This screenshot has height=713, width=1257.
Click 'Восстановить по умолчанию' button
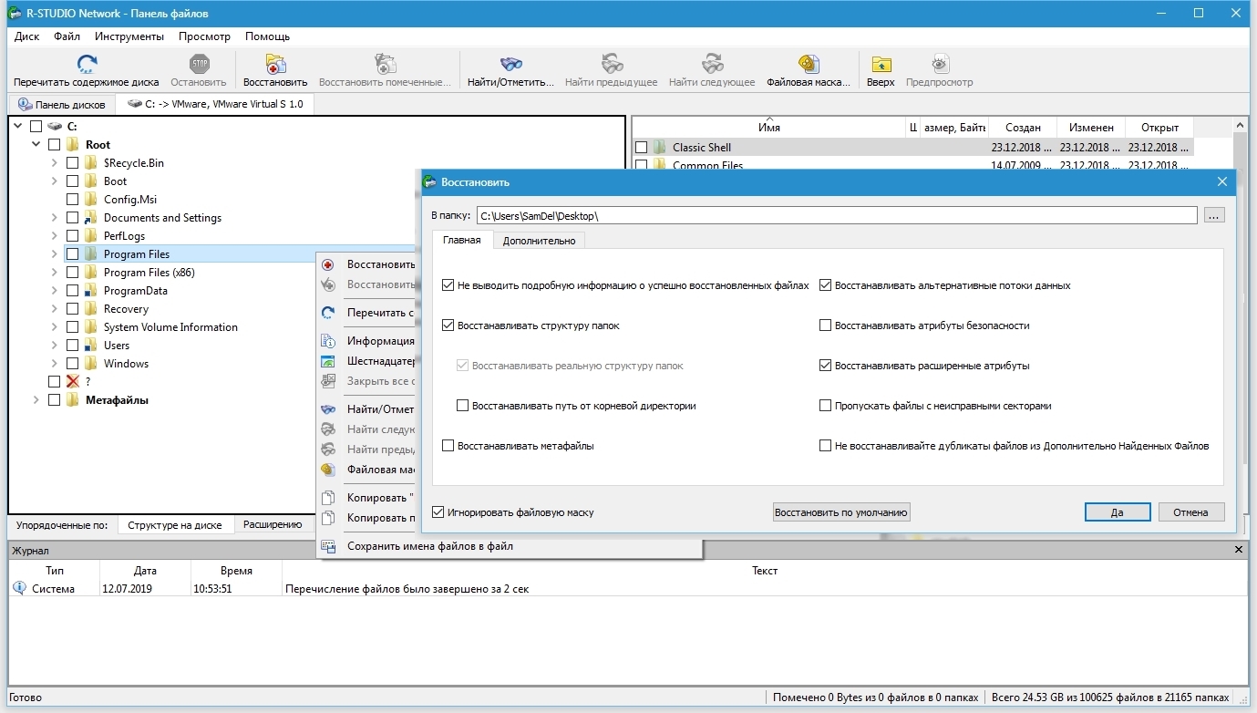tap(840, 512)
